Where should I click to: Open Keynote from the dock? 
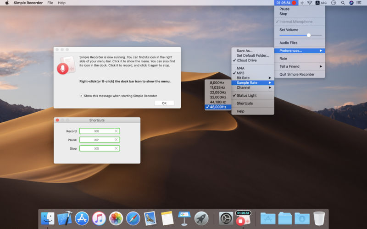pyautogui.click(x=184, y=218)
